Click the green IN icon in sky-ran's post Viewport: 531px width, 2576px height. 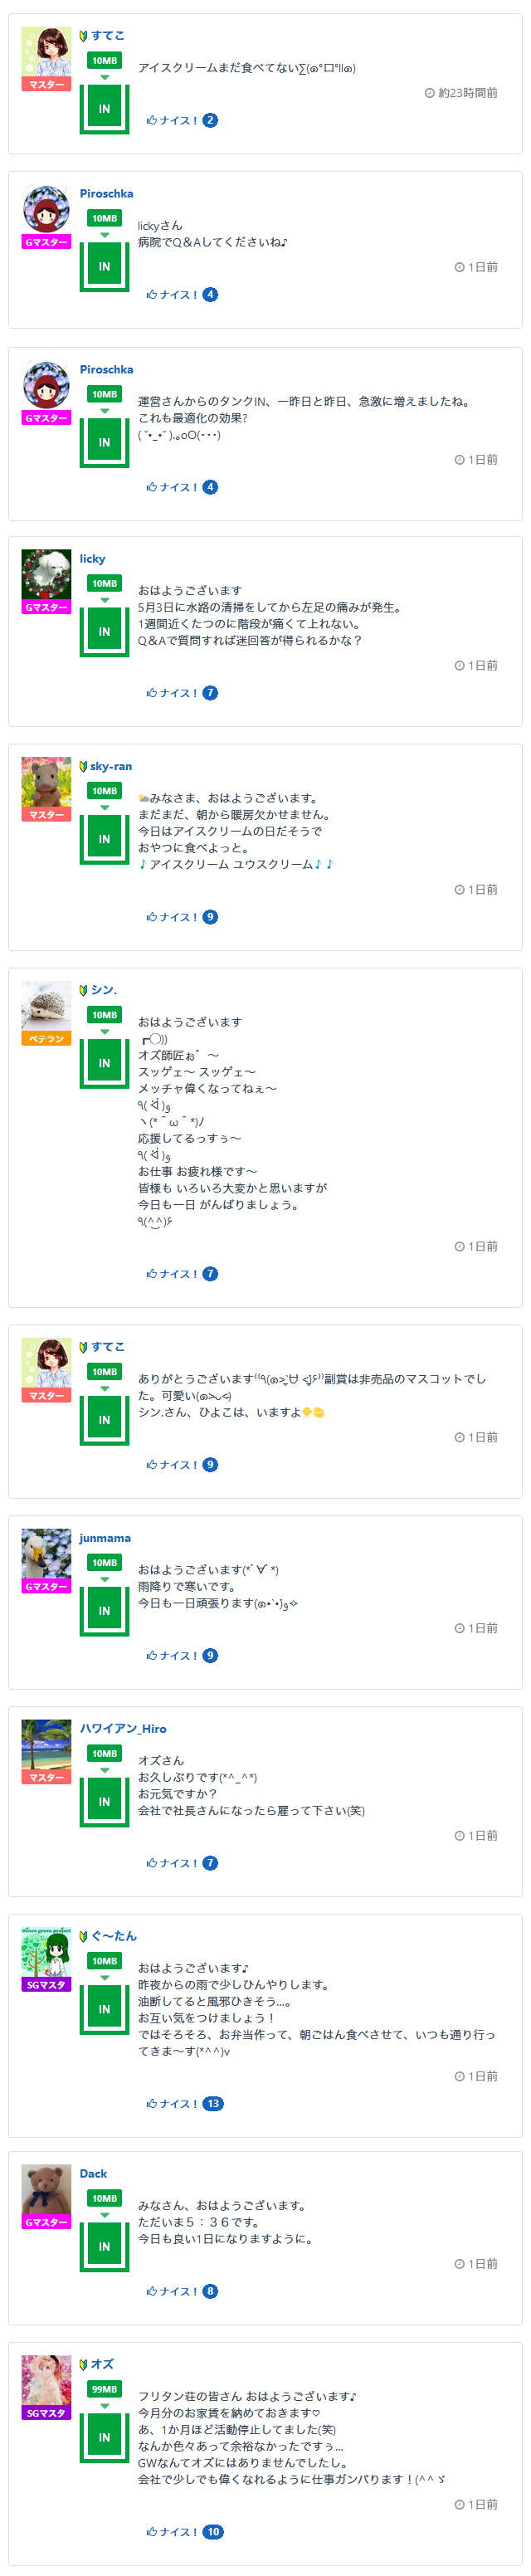click(105, 840)
